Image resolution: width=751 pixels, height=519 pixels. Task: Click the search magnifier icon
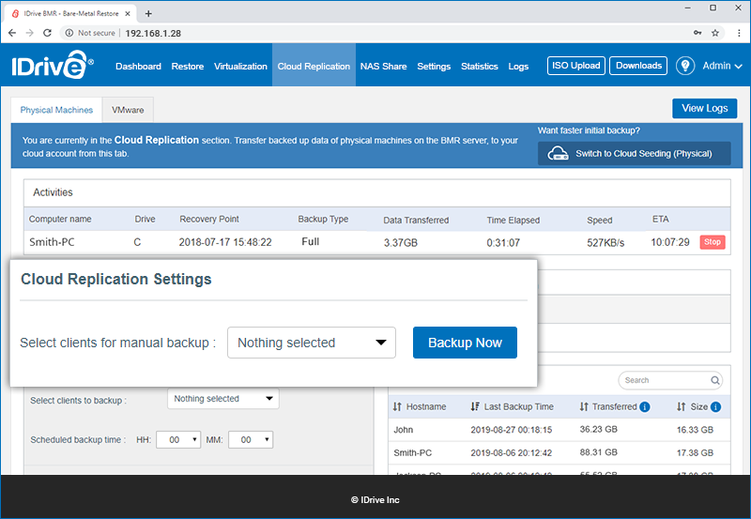(x=714, y=380)
